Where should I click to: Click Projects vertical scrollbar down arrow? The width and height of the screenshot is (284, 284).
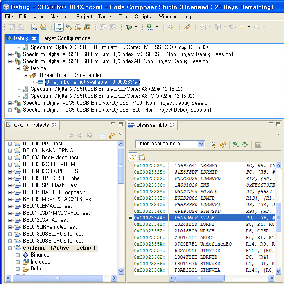(x=121, y=271)
